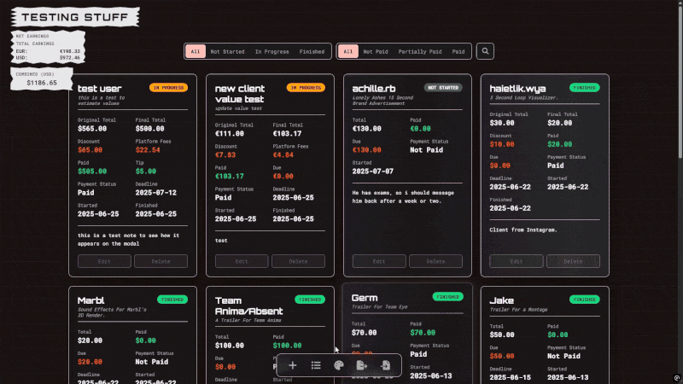683x384 pixels.
Task: Click the 'haietlik.wya' card title
Action: [x=517, y=89]
